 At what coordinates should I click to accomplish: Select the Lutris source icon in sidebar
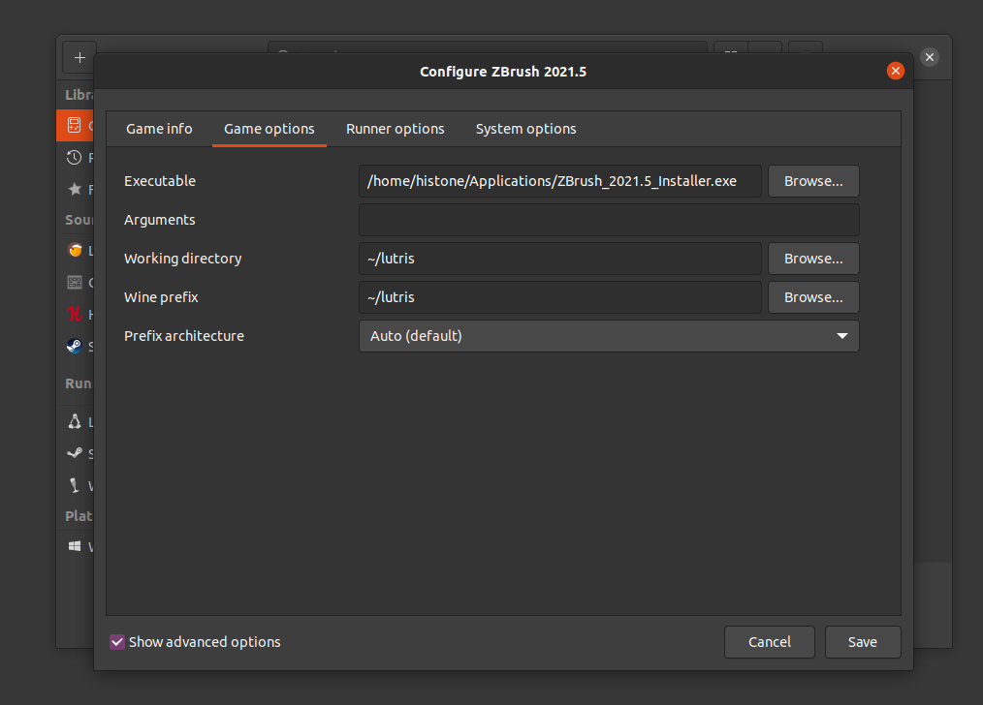tap(75, 251)
